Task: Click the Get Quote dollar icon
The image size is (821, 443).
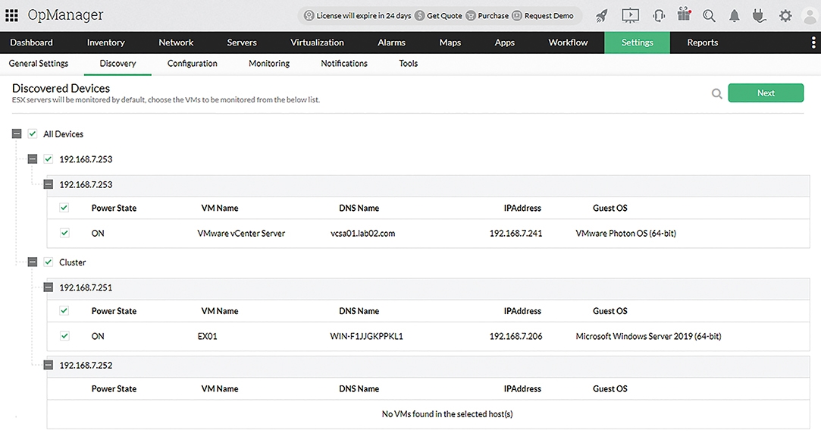Action: point(419,16)
